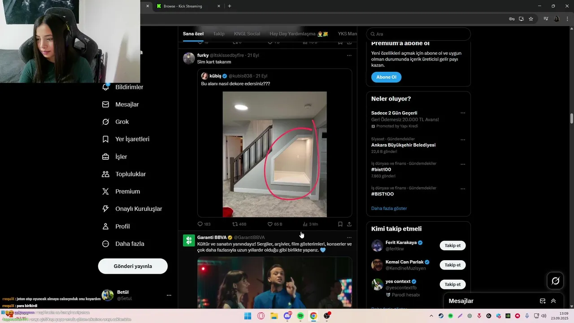Open system volume icon in tray
The height and width of the screenshot is (323, 574).
coord(544,316)
